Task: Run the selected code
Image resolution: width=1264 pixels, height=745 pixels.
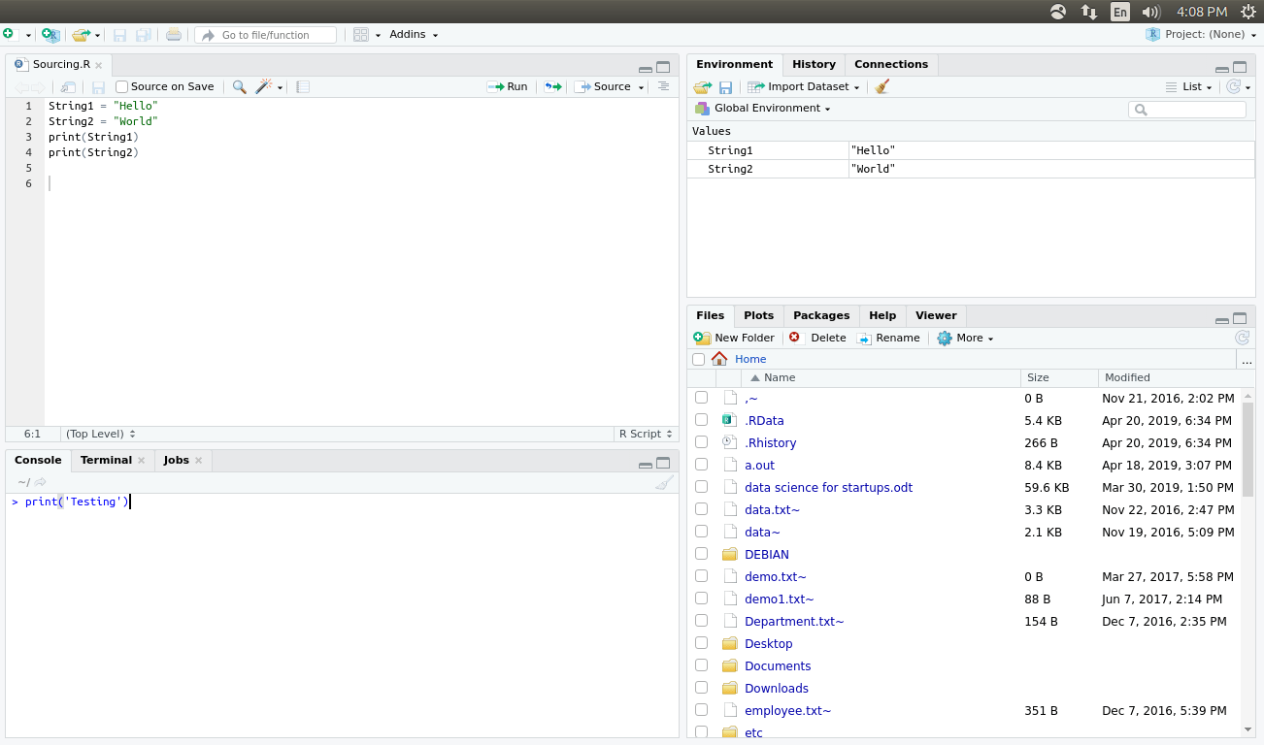Action: 508,86
